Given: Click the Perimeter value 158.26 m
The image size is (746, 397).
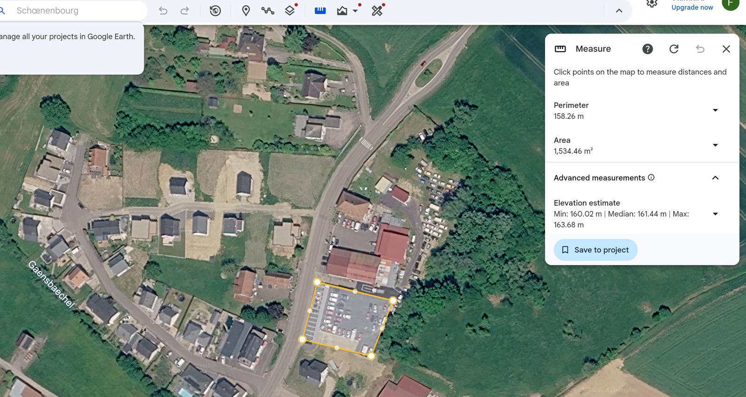Looking at the screenshot, I should tap(568, 116).
